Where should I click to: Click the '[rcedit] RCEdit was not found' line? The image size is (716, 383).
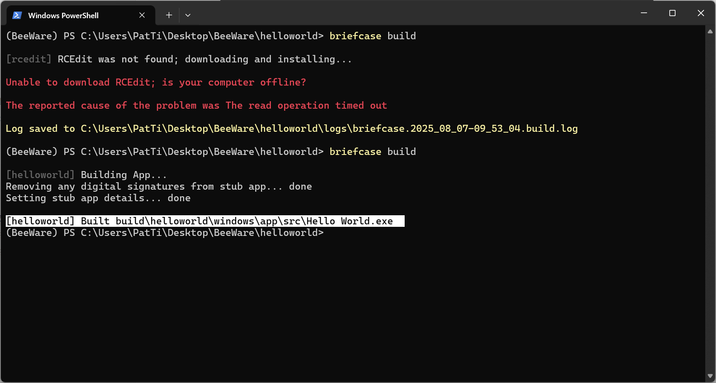(179, 59)
